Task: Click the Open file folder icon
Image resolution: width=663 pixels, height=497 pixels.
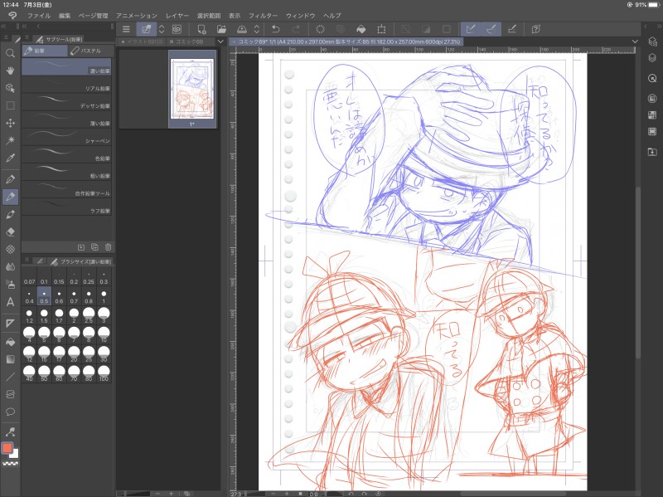Action: pyautogui.click(x=221, y=29)
